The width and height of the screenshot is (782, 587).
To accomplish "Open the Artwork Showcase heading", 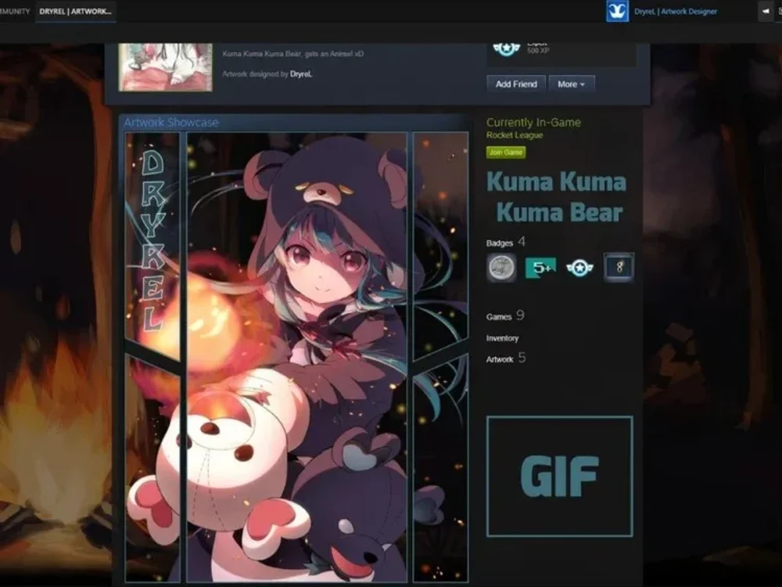I will click(171, 122).
